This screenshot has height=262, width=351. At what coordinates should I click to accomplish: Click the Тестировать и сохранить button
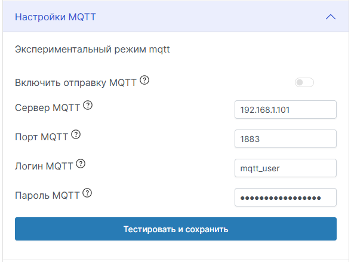tap(176, 229)
